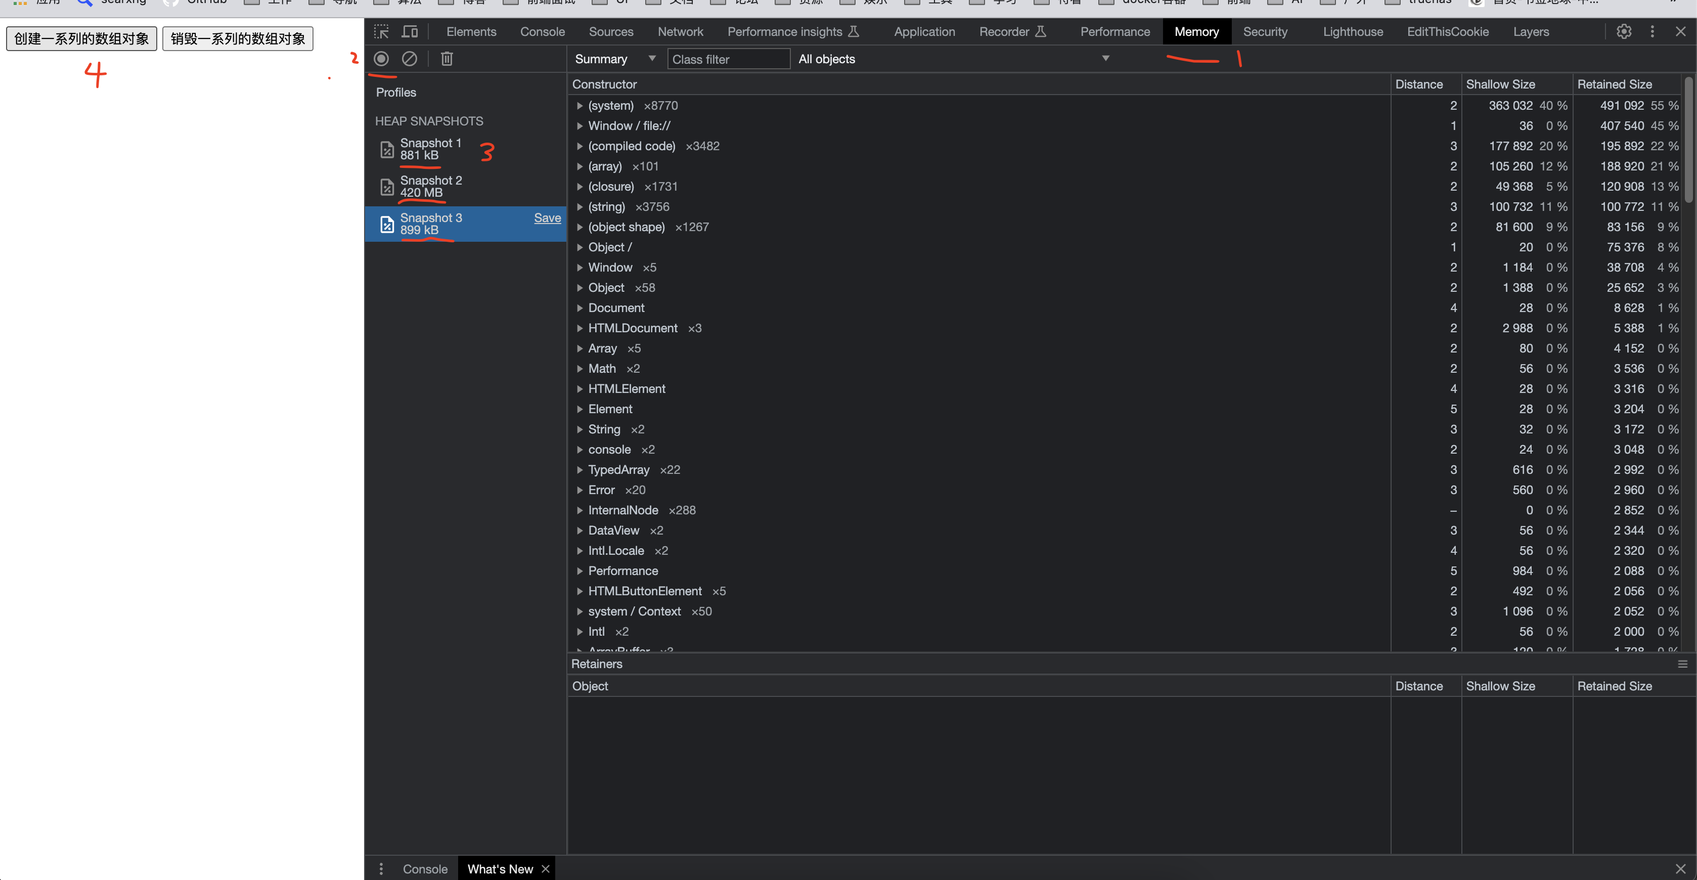Switch to the Lighthouse tab
The height and width of the screenshot is (880, 1697).
1353,32
